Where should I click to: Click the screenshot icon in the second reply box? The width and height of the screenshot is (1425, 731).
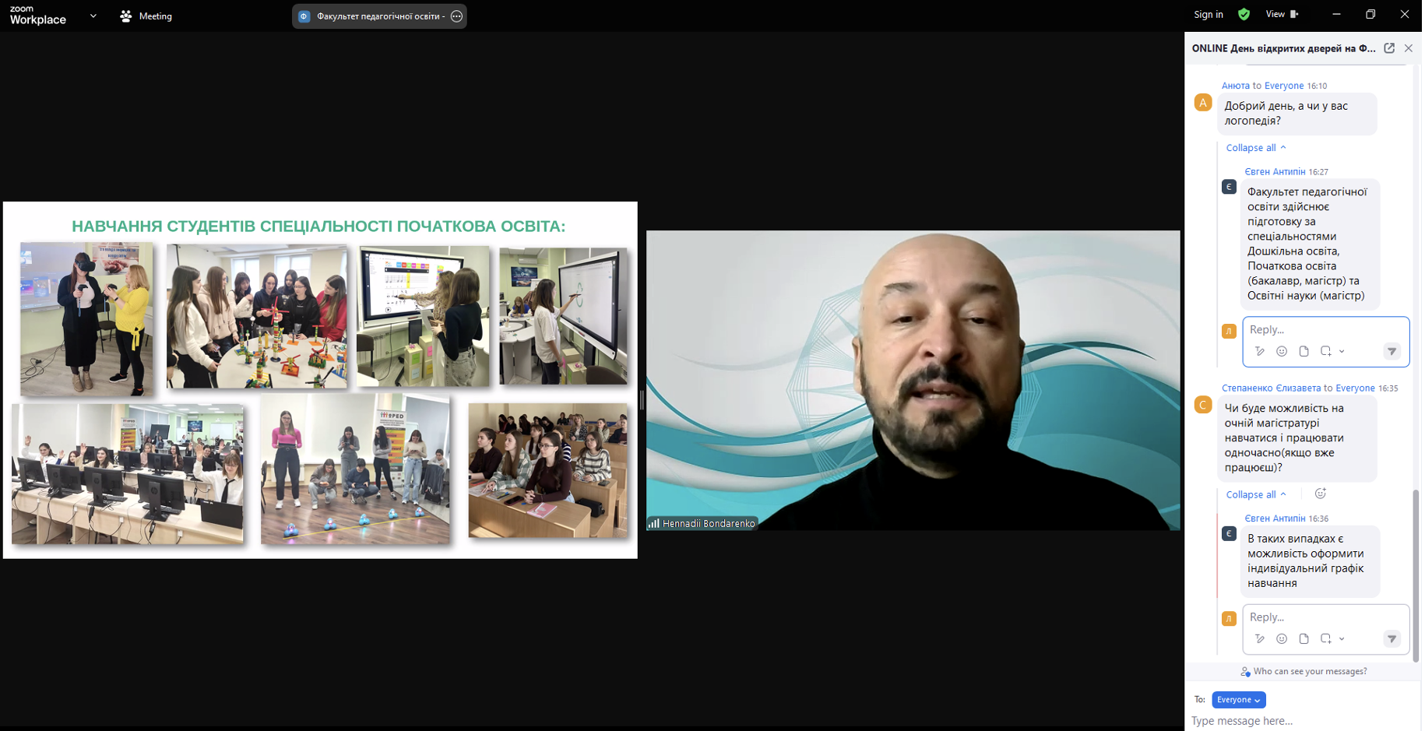point(1326,639)
